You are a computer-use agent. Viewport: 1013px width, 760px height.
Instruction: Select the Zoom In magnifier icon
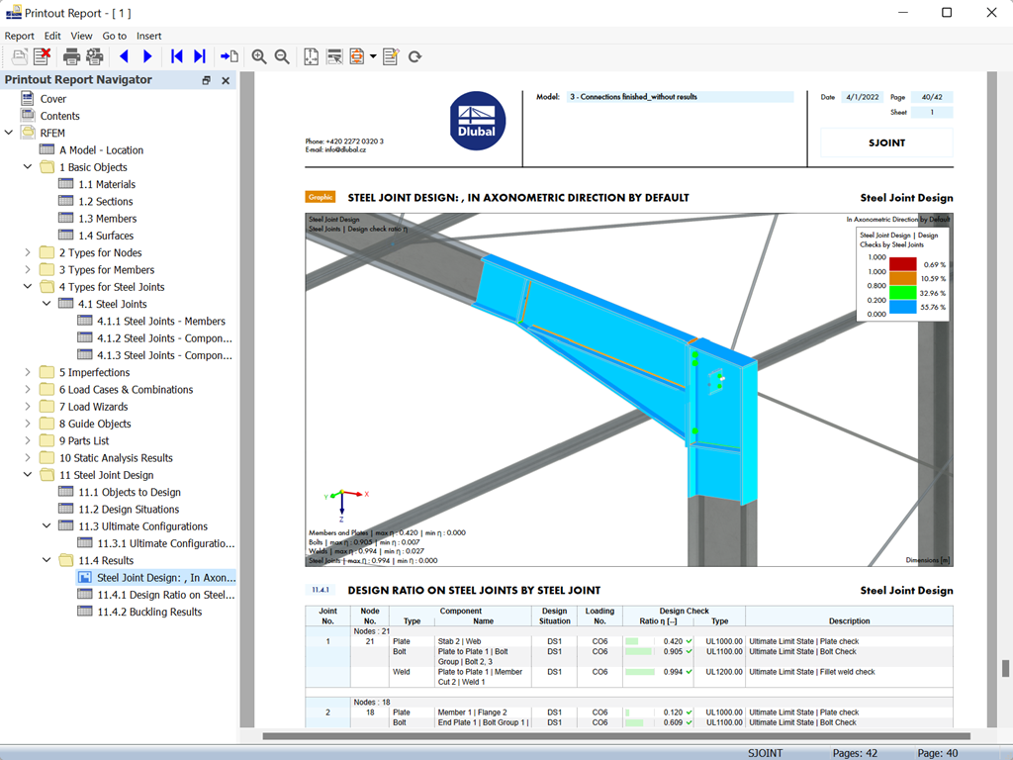click(259, 56)
